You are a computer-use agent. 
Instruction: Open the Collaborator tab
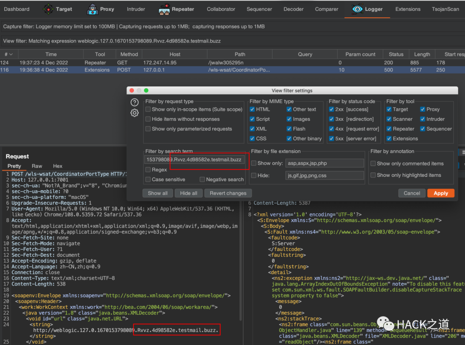221,9
